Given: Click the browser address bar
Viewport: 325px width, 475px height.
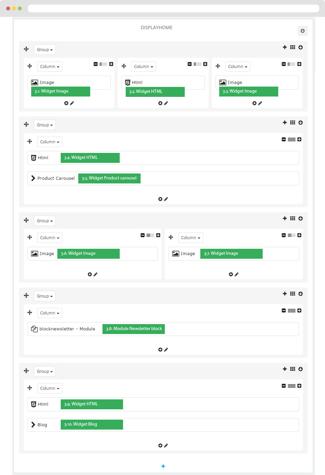Looking at the screenshot, I should click(173, 8).
